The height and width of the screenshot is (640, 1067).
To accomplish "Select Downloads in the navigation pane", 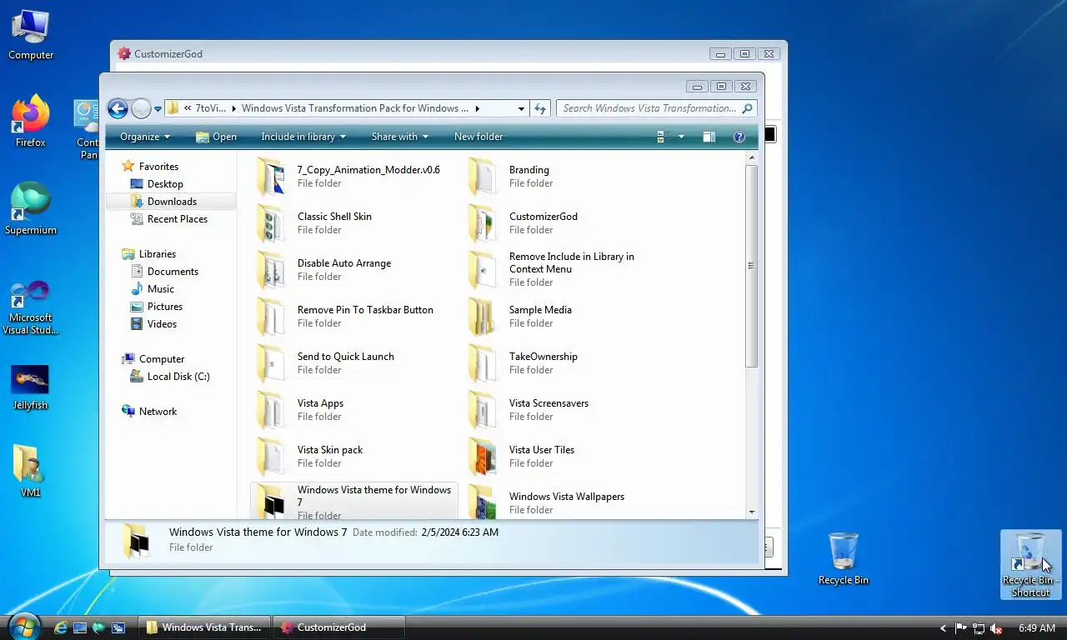I will [171, 202].
